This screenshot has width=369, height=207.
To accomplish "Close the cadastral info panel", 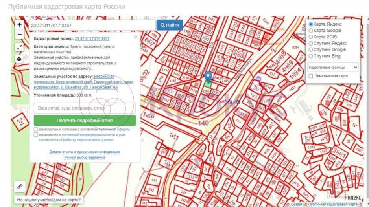I will coord(136,37).
